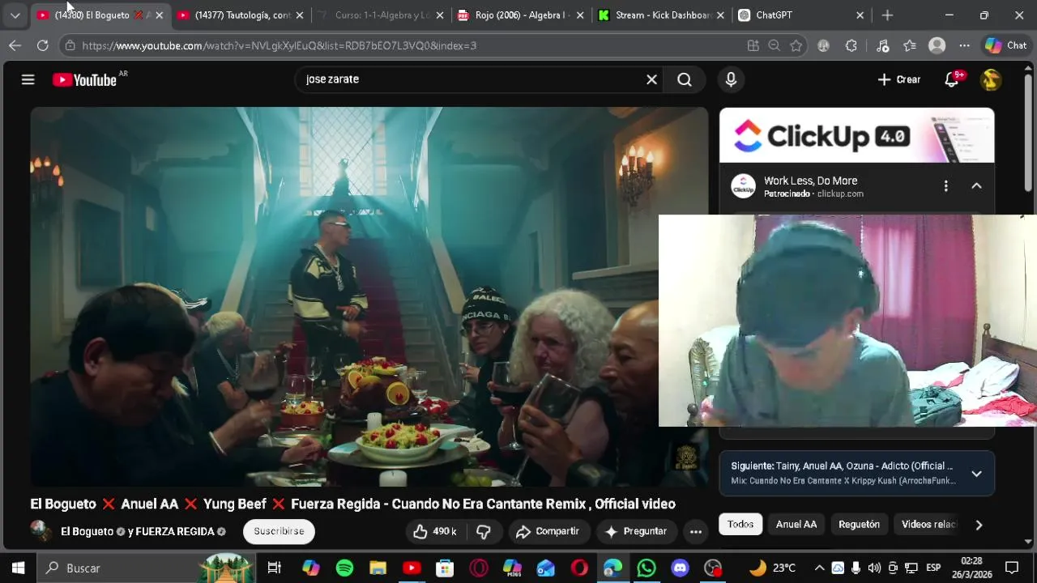1037x583 pixels.
Task: Open Microsoft Store from the taskbar
Action: point(445,568)
